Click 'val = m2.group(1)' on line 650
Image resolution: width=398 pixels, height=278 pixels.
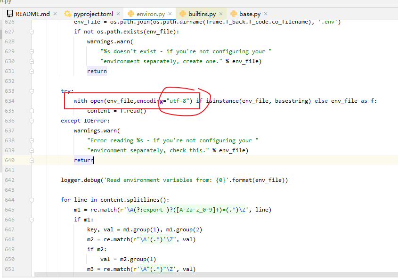click(x=128, y=260)
